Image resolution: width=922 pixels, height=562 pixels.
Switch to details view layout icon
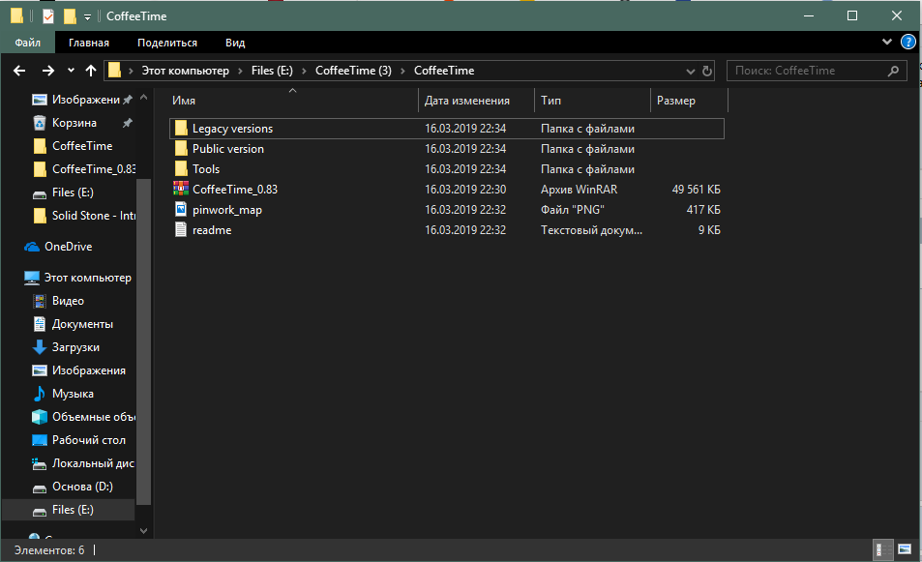(882, 549)
